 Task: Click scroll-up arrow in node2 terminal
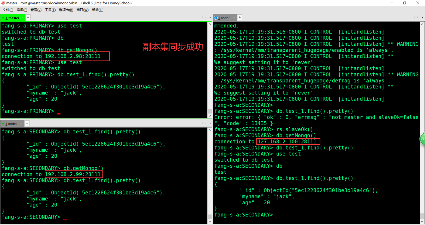(x=422, y=24)
